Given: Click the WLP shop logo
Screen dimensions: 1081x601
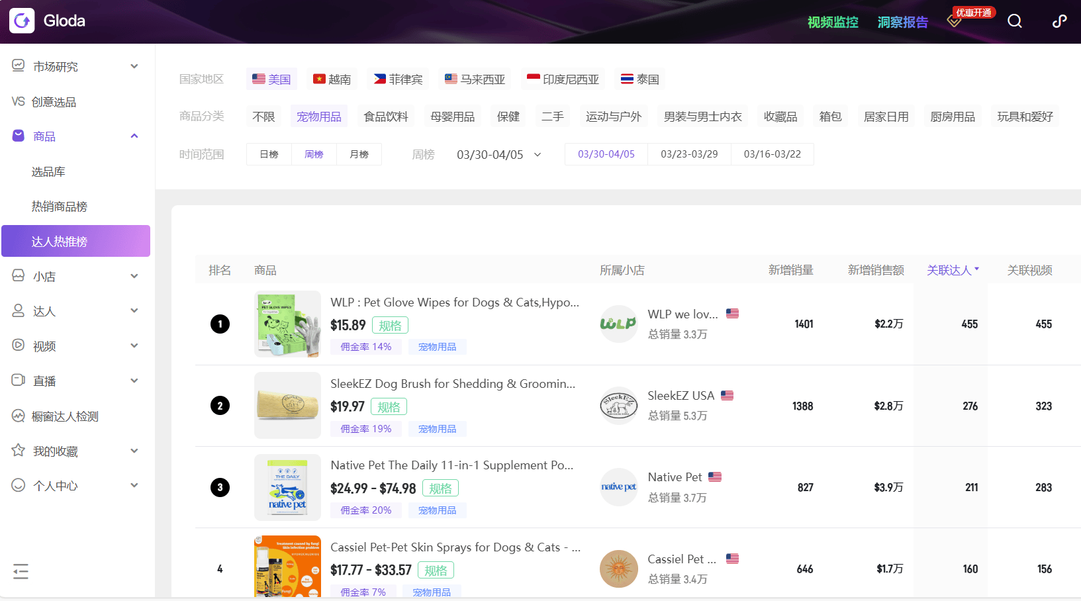Looking at the screenshot, I should pos(618,324).
